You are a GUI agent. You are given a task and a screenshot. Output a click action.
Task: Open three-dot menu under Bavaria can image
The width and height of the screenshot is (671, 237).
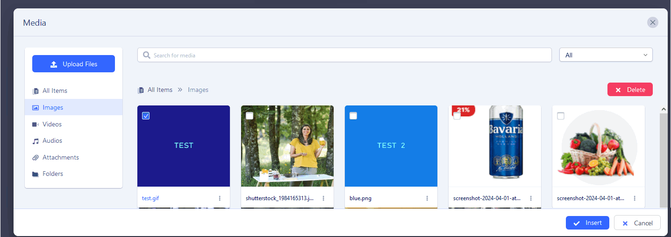point(531,198)
